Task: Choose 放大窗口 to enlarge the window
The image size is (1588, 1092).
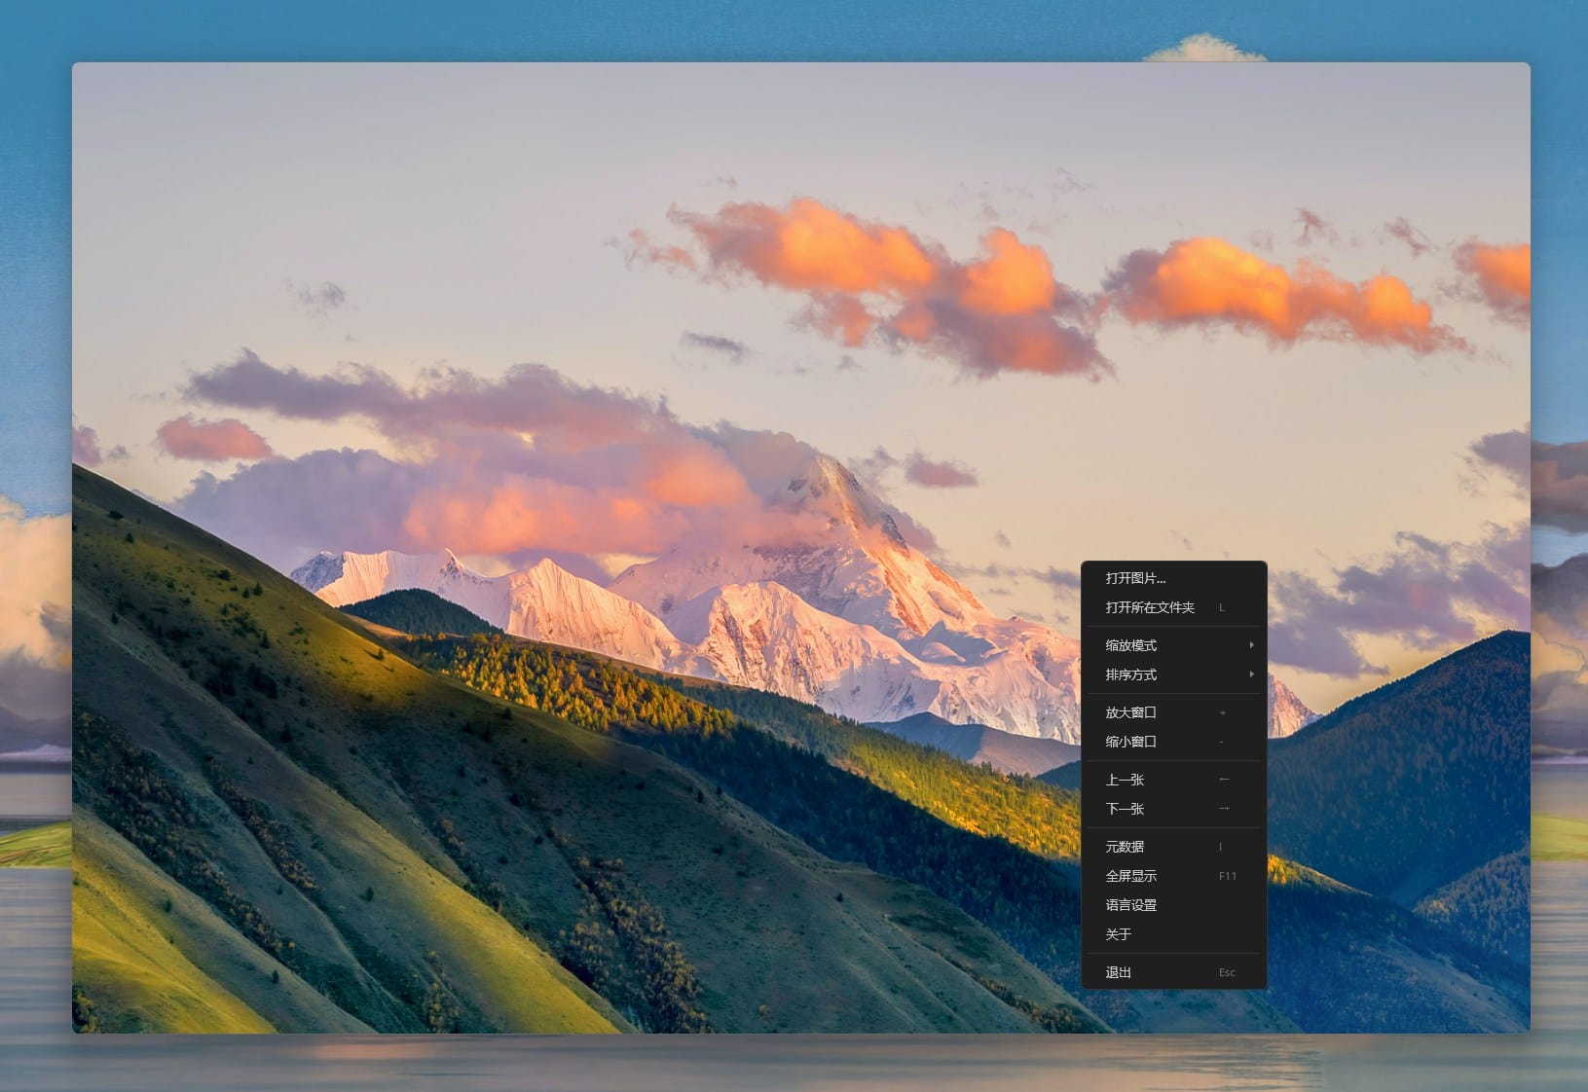Action: [1131, 712]
